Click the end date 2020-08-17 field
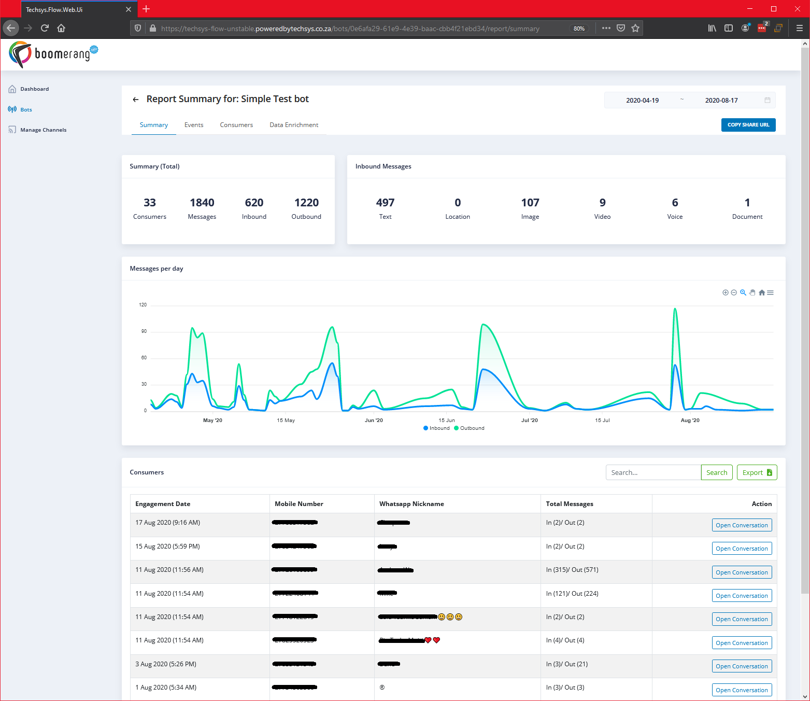 [721, 101]
